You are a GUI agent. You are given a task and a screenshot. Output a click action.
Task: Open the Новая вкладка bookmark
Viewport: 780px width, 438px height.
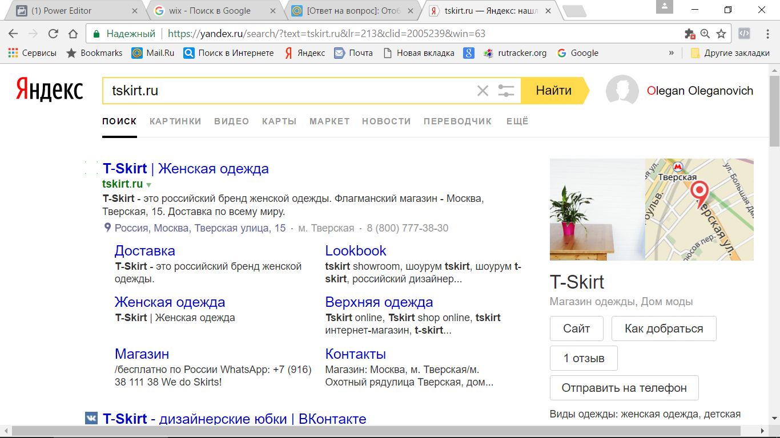419,53
